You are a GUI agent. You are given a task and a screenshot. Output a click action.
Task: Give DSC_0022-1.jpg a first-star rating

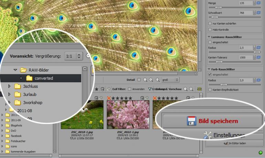coord(113,98)
